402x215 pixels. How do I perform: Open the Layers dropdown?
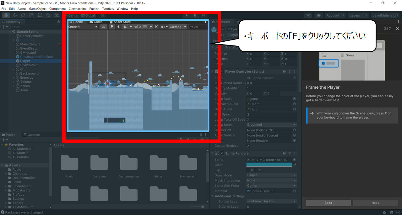tap(358, 15)
